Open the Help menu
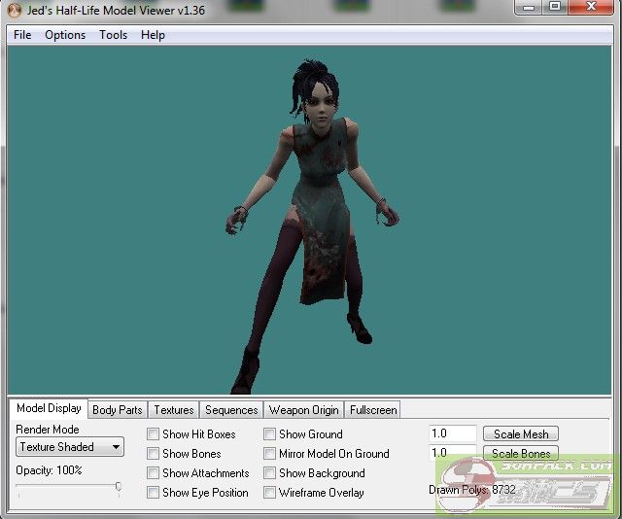 (x=153, y=35)
